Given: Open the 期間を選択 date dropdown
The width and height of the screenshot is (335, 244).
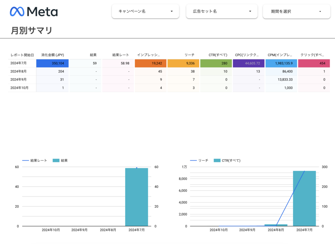Looking at the screenshot, I should tap(296, 11).
